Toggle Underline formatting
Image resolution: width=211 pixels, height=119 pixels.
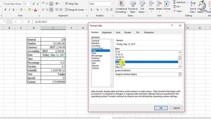click(14, 10)
